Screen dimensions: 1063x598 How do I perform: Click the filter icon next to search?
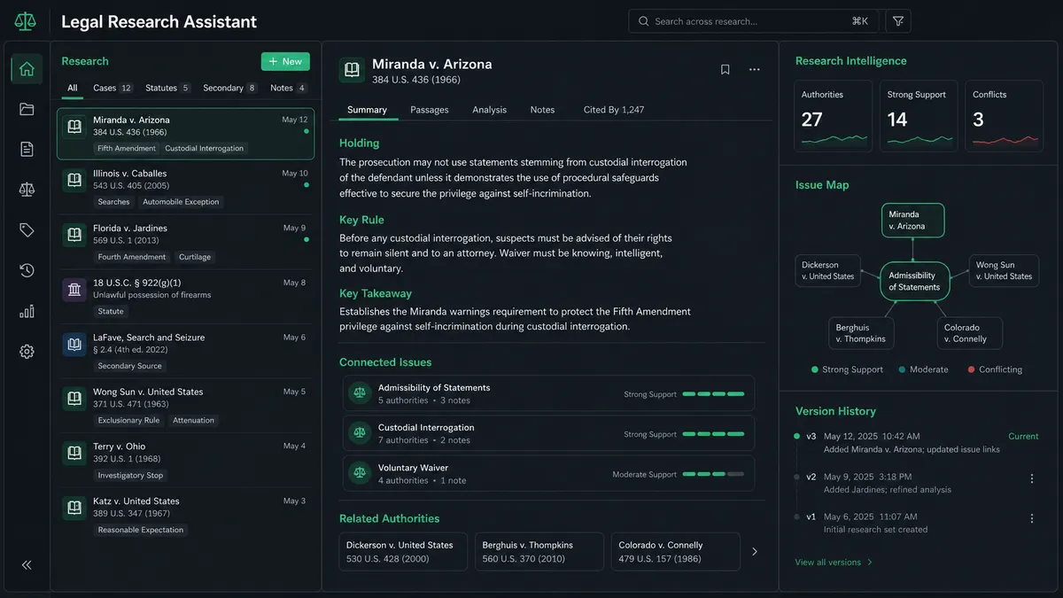coord(898,21)
